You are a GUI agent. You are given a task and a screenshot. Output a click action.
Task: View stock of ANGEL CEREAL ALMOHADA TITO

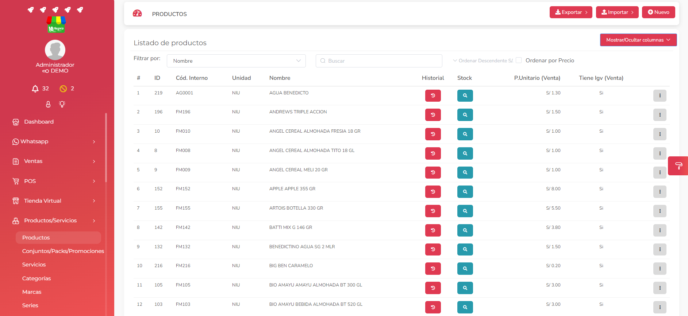[x=465, y=153]
